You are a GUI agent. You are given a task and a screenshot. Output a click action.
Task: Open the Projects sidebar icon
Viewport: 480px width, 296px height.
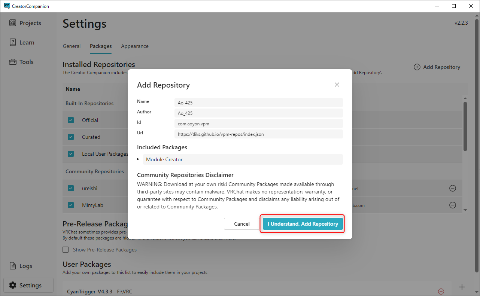point(13,23)
